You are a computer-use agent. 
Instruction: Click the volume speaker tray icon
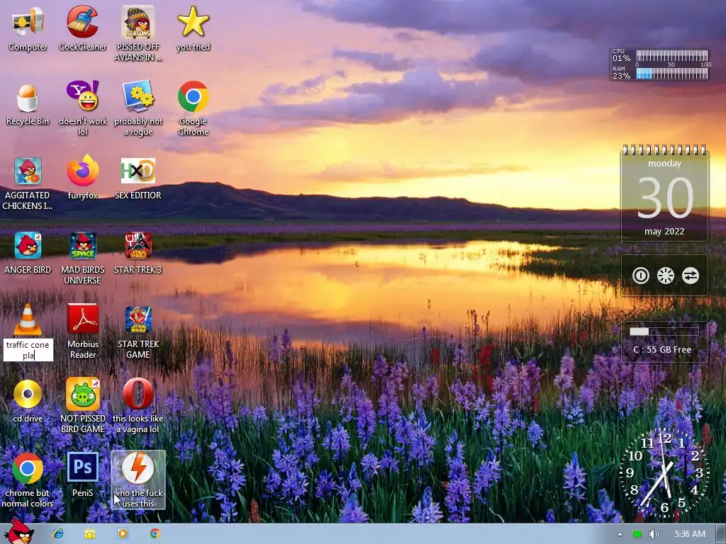point(654,534)
